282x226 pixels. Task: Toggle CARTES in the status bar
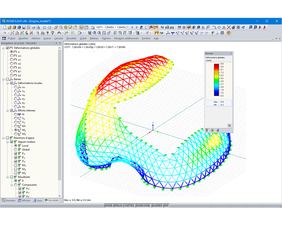coord(129,205)
